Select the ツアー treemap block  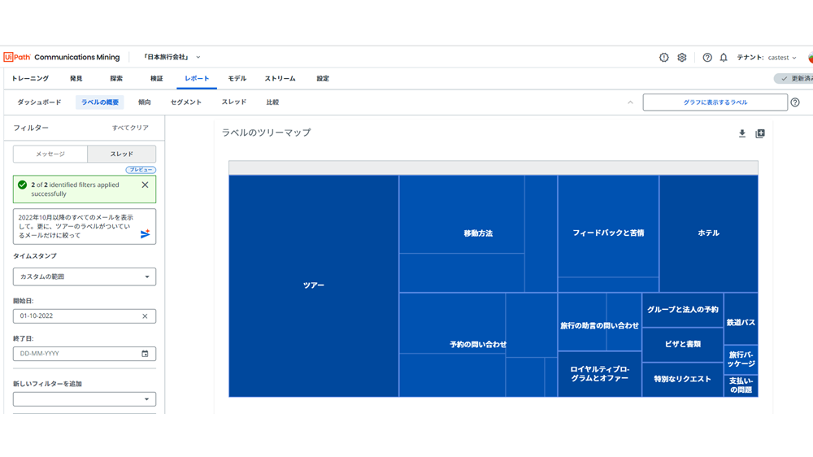click(314, 285)
